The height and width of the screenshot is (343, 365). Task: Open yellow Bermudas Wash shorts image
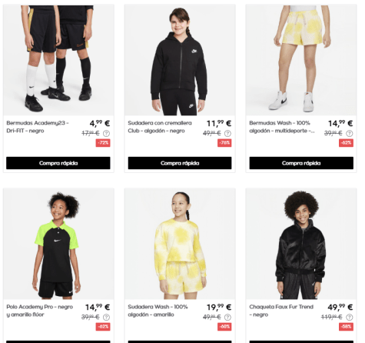pyautogui.click(x=301, y=60)
